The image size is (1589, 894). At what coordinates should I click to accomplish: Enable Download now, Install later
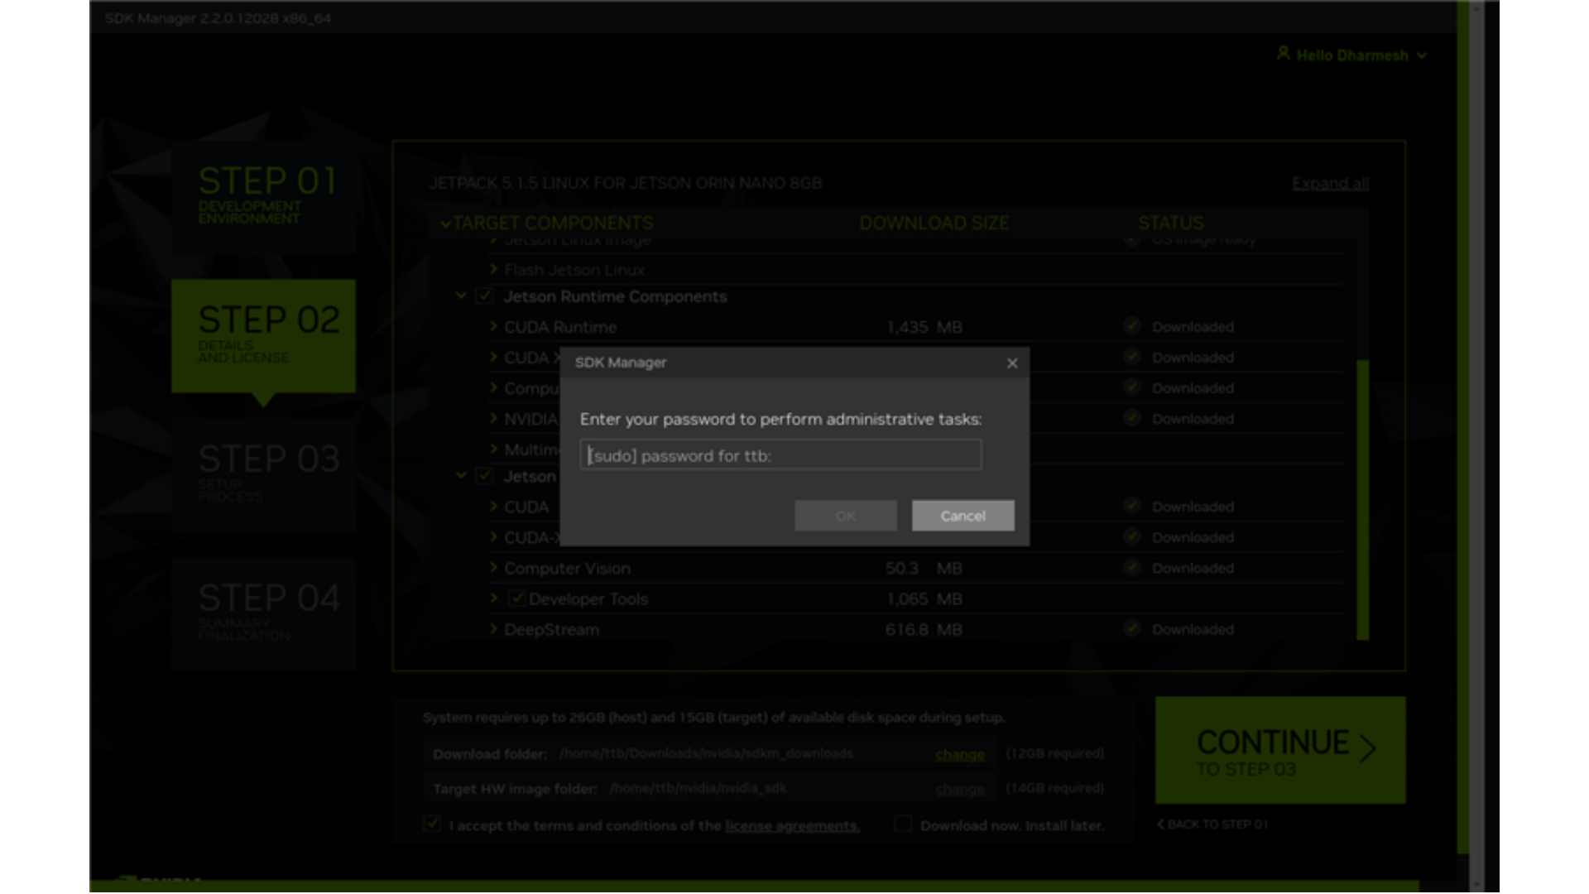[x=903, y=824]
